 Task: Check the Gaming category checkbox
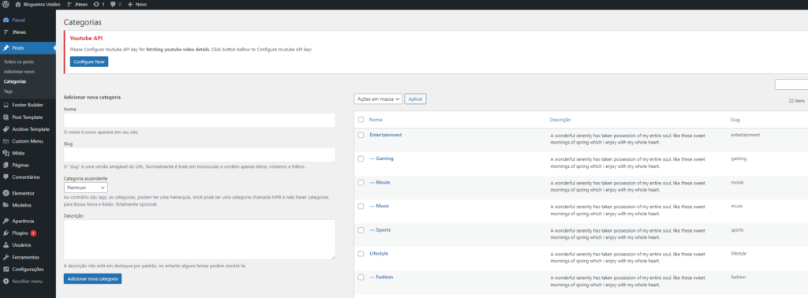point(361,158)
